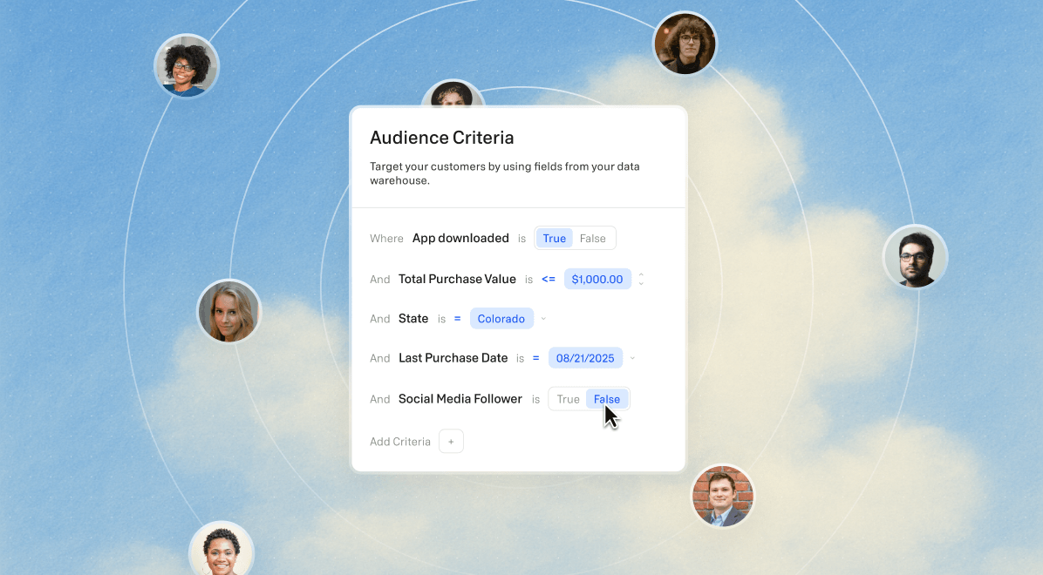Change the <= operator for Total Purchase Value

(548, 280)
